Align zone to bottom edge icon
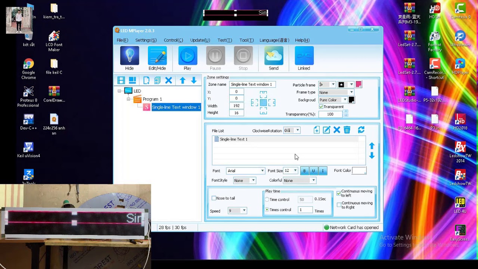This screenshot has height=269, width=478. coord(263,111)
